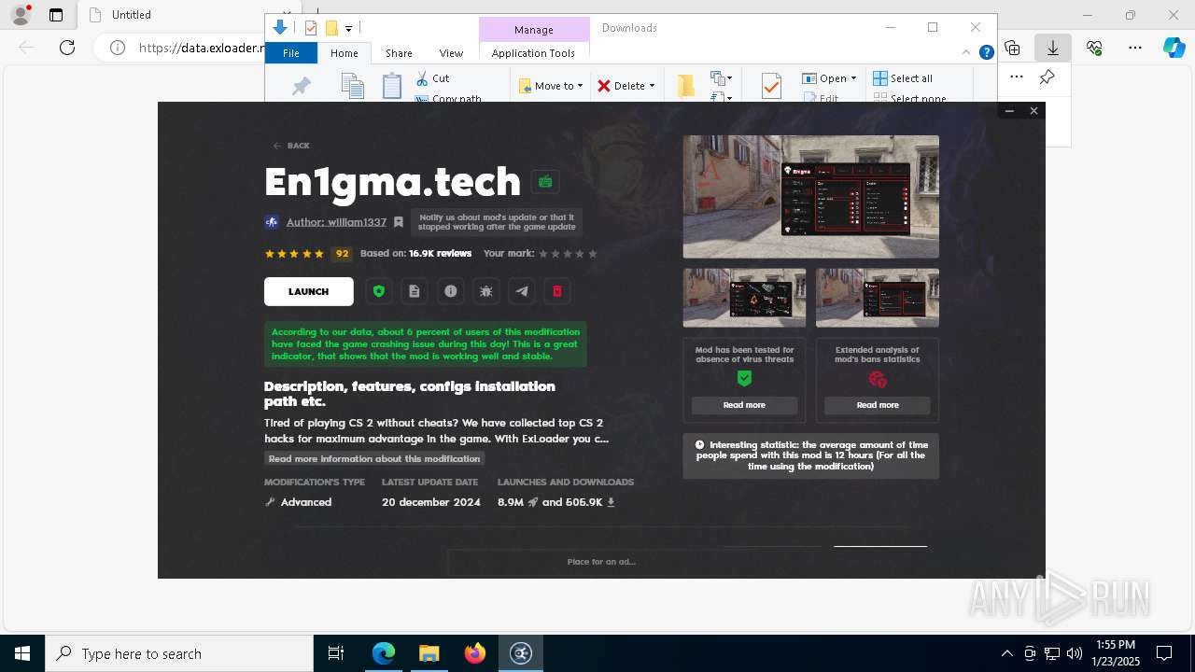Read more about mod's bans statistics
Image resolution: width=1195 pixels, height=672 pixels.
click(x=878, y=405)
